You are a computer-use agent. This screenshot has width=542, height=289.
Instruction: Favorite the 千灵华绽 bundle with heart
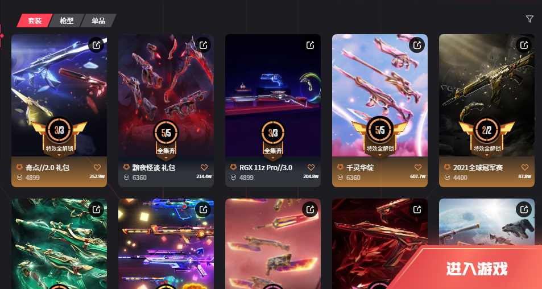pos(418,167)
